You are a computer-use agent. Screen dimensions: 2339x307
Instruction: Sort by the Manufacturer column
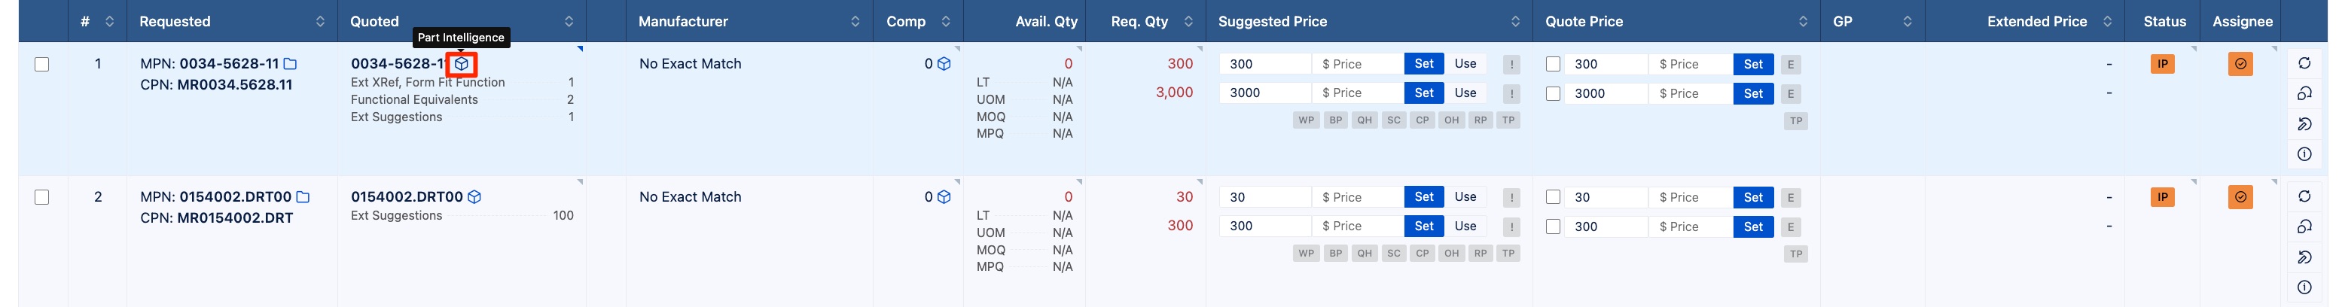tap(855, 21)
